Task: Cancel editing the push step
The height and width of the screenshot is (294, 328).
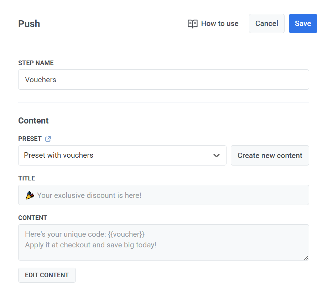Action: [x=266, y=23]
